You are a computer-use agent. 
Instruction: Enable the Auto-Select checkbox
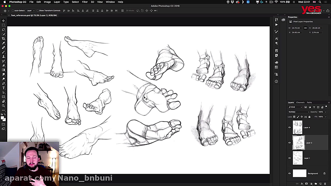click(x=13, y=11)
